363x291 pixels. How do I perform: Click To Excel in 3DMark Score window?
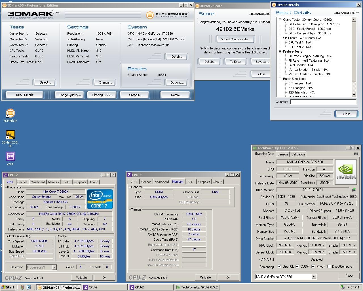[235, 62]
